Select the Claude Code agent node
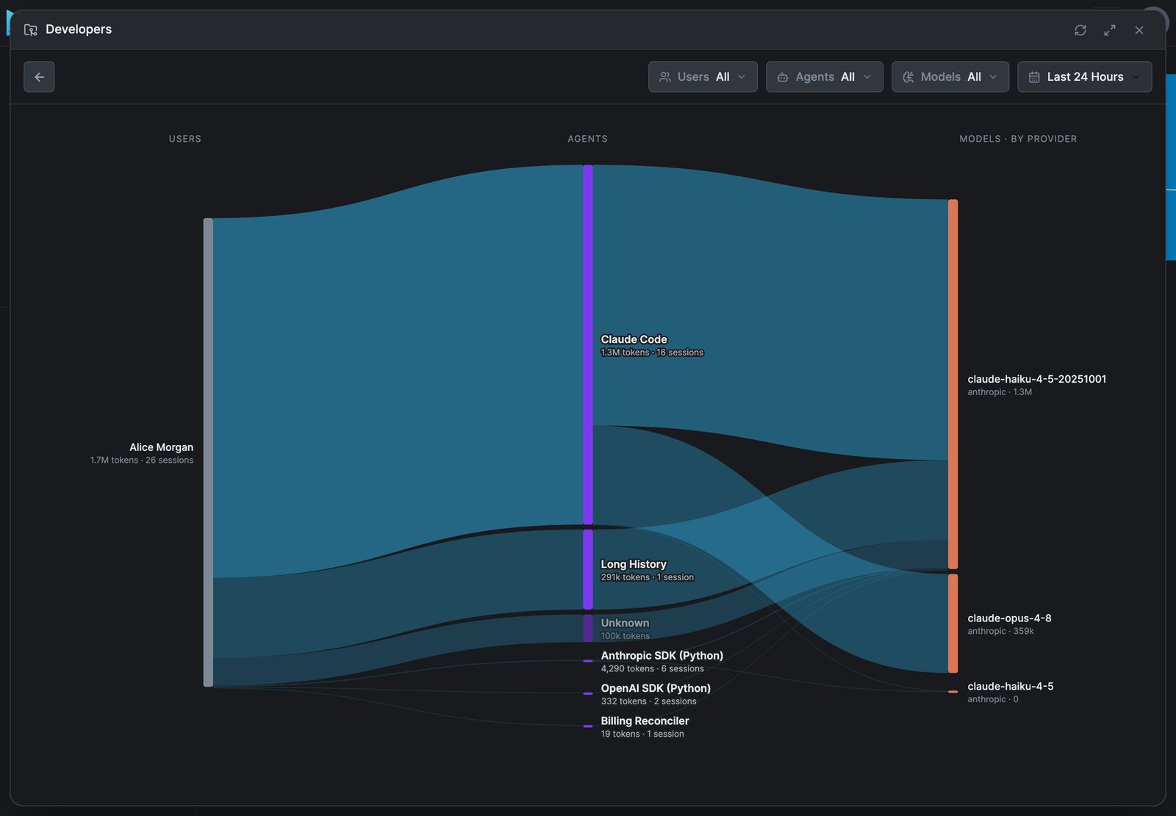The width and height of the screenshot is (1176, 816). click(x=588, y=344)
